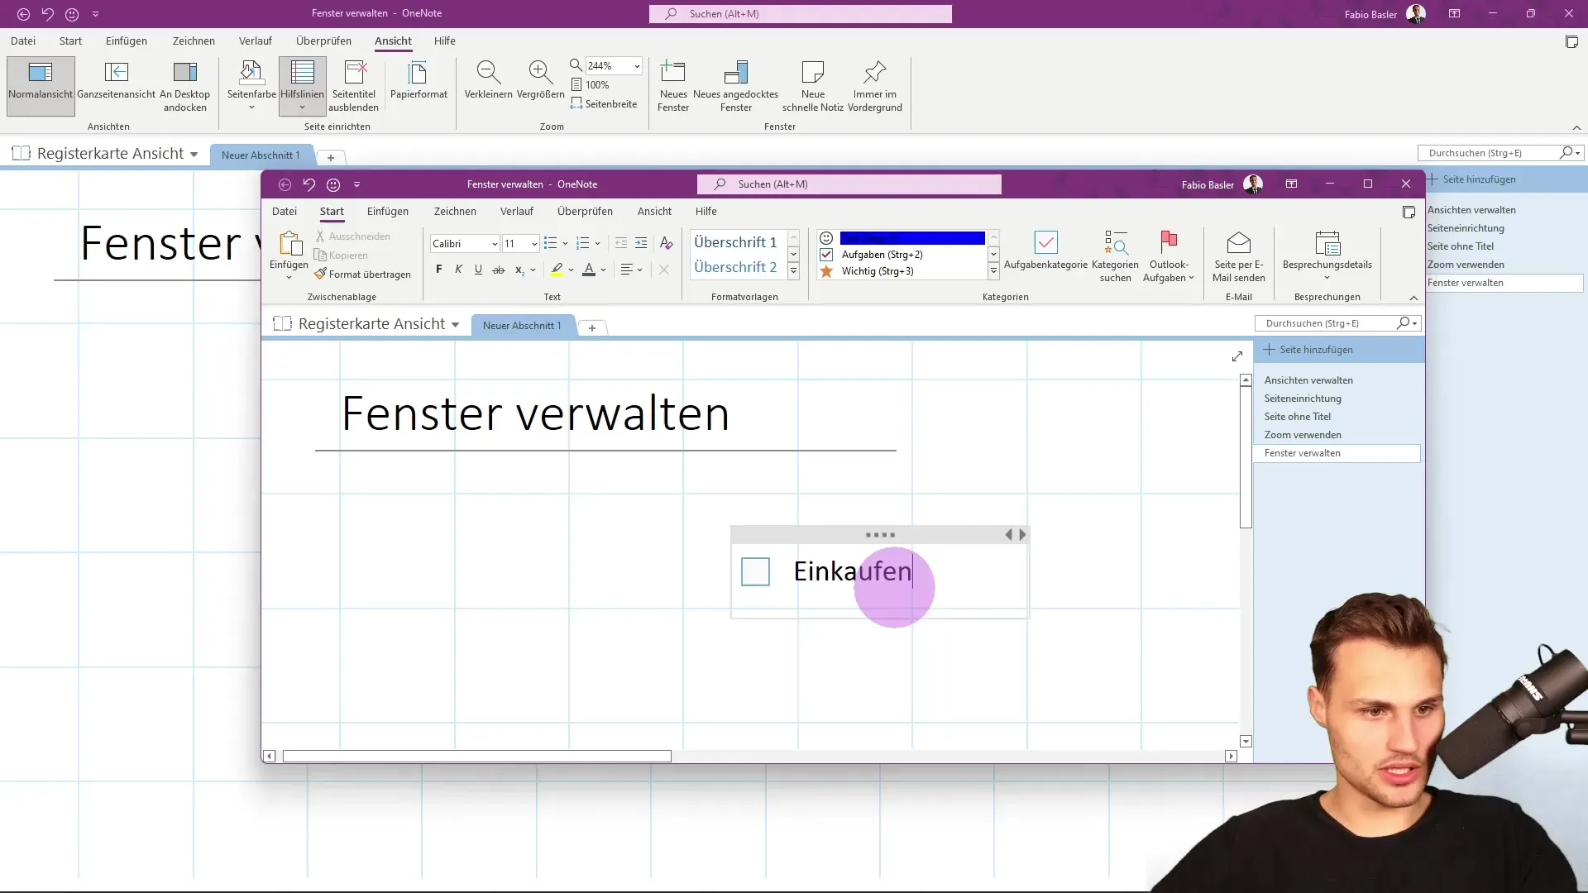1588x893 pixels.
Task: Open Besprechungsdetails dropdown
Action: click(x=1327, y=257)
